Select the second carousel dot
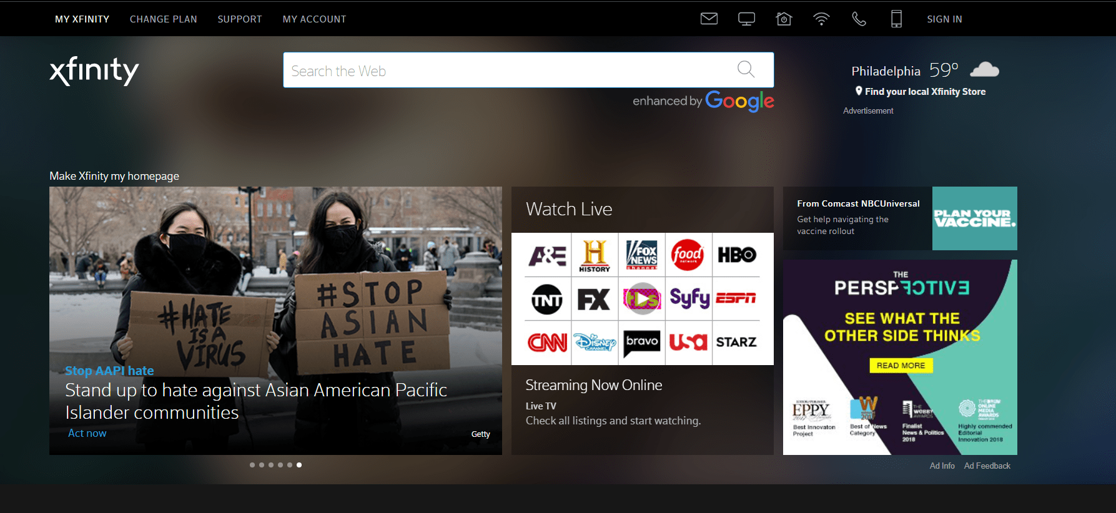 262,465
